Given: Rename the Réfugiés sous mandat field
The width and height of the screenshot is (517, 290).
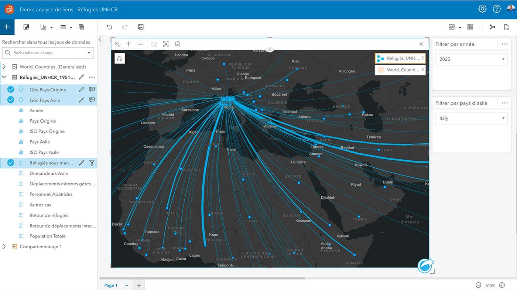Looking at the screenshot, I should pos(82,163).
